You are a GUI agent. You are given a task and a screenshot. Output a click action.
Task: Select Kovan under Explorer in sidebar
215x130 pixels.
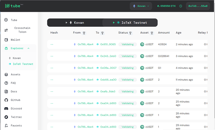(x=17, y=58)
